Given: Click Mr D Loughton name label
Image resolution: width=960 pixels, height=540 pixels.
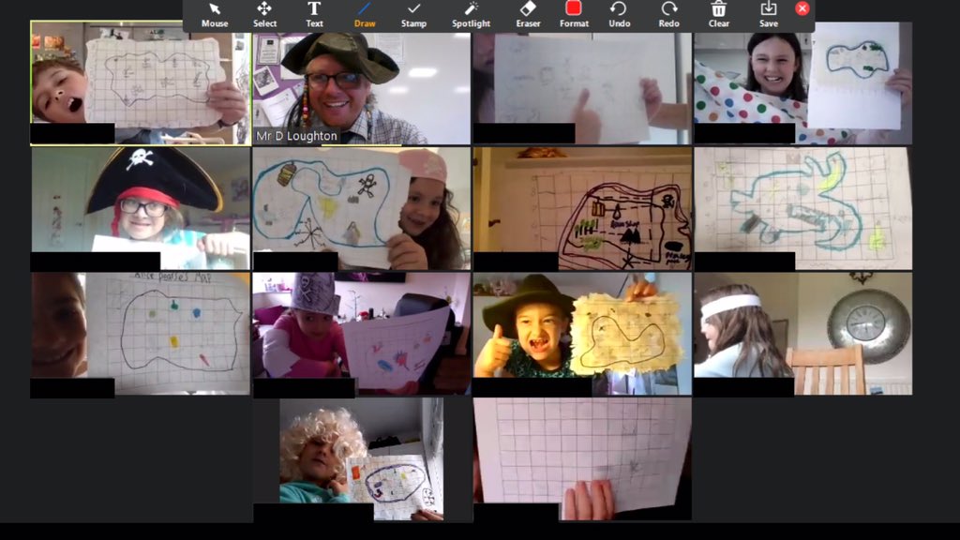Looking at the screenshot, I should point(296,136).
